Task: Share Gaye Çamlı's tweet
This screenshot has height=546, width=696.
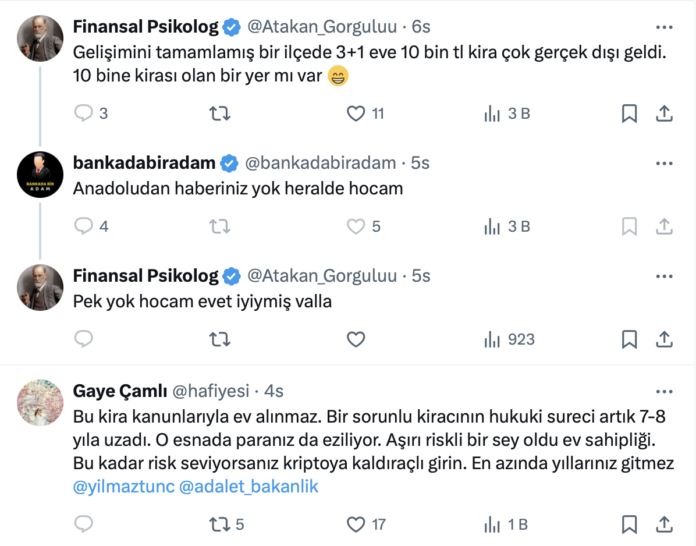Action: click(664, 524)
